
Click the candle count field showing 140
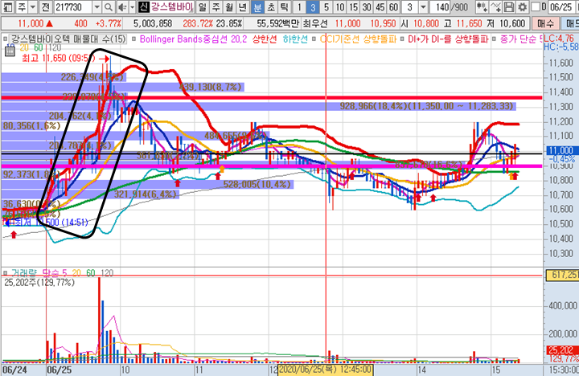point(441,7)
